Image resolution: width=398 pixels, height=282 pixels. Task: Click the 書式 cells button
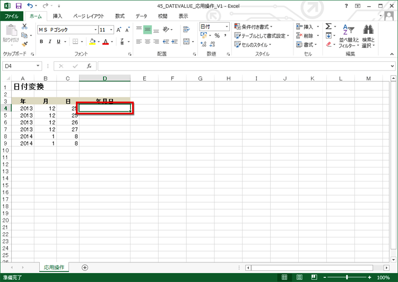tap(307, 45)
